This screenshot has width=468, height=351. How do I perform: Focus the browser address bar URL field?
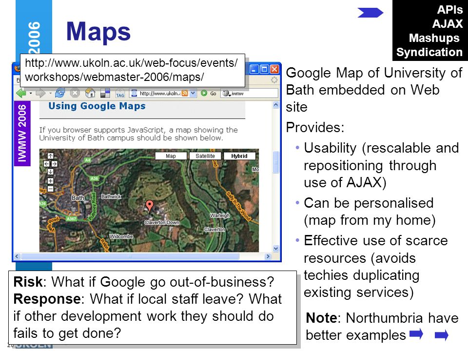tap(160, 94)
